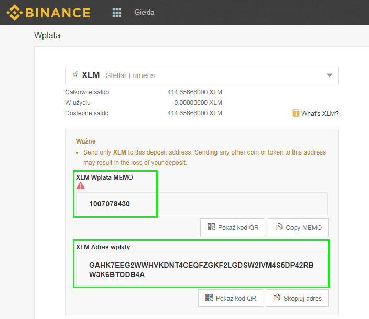
Task: Click the Dostępne saldo value 414.65666000 XLM
Action: (194, 113)
